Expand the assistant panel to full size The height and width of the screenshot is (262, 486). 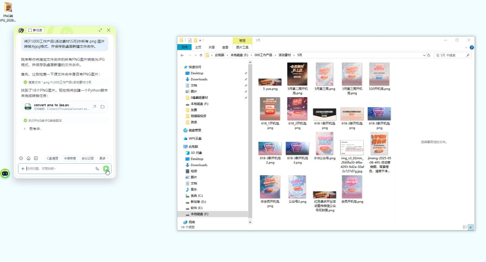tap(100, 30)
